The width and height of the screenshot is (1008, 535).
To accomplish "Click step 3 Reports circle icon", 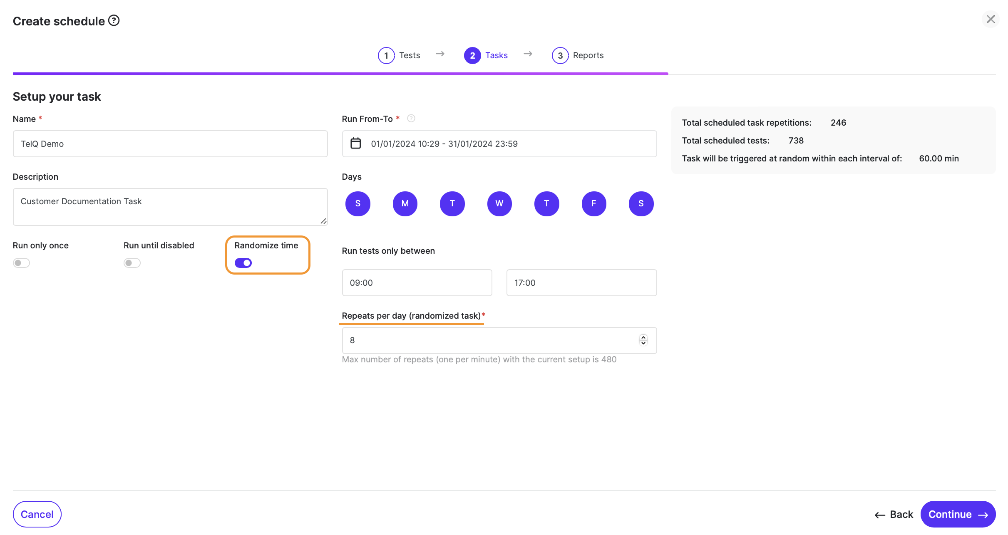I will click(560, 55).
